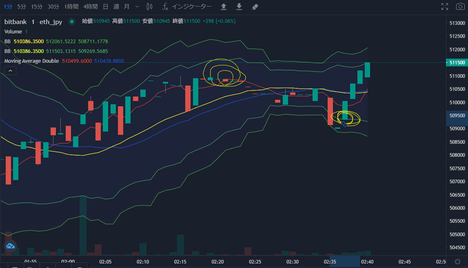Screen dimensions: 468x268
Task: Click the 511500 current price label
Action: (457, 63)
